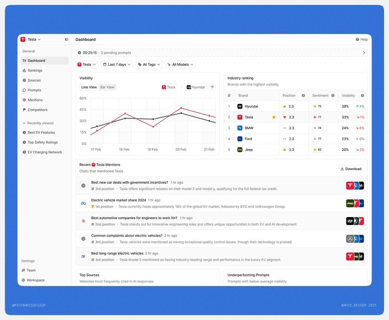Click the model icon on long-range vehicles row
389x320 pixels.
pos(83,256)
